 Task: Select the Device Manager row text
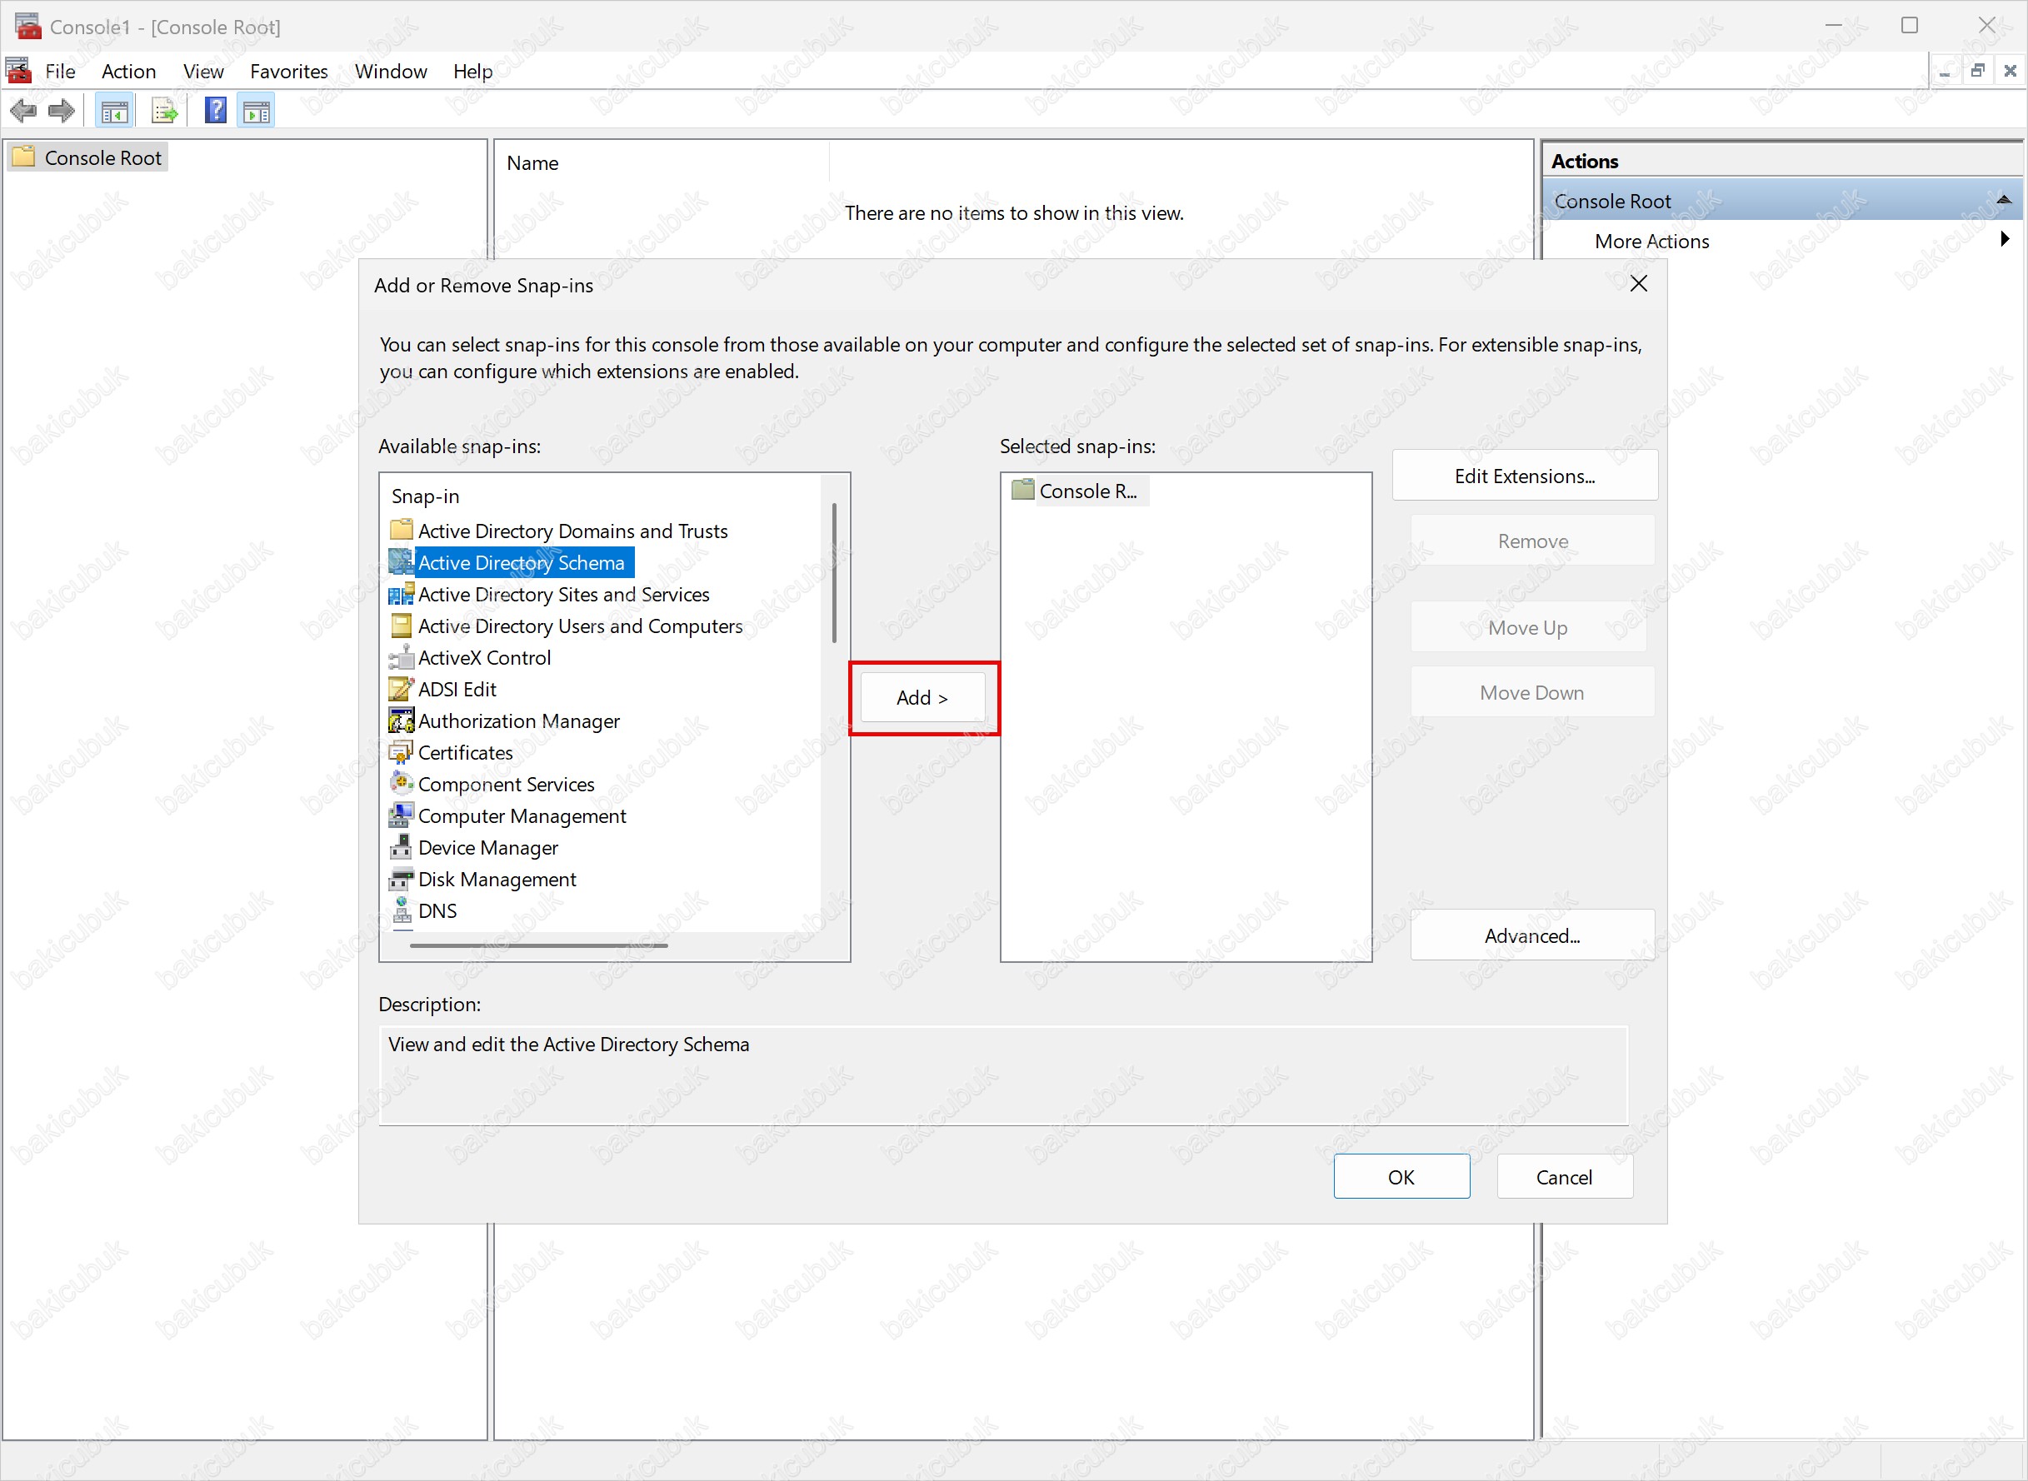(x=487, y=847)
